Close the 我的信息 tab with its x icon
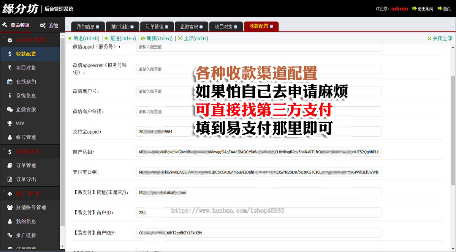Viewport: 456px width, 252px height. (98, 27)
